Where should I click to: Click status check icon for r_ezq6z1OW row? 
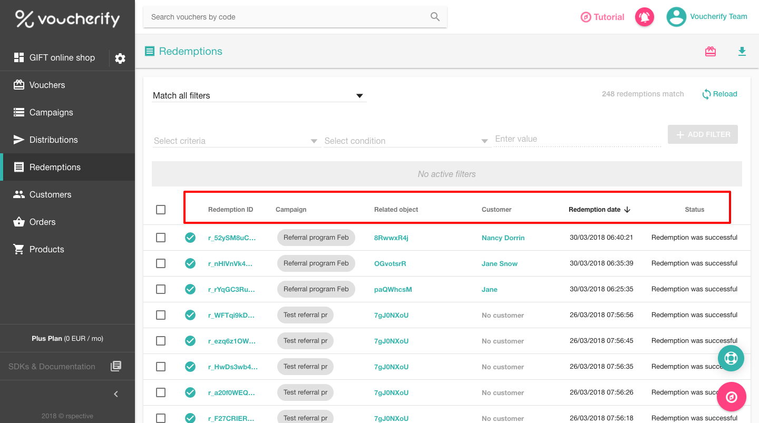(190, 341)
